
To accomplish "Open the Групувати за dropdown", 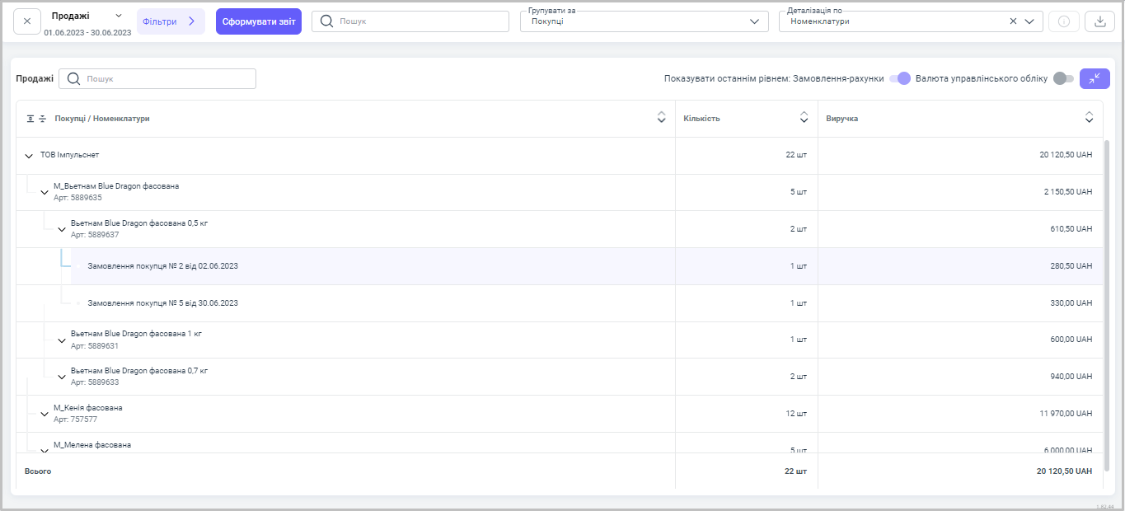I will click(753, 21).
